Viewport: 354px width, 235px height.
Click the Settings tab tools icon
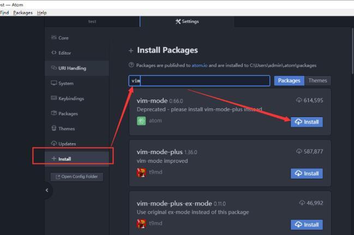pyautogui.click(x=178, y=21)
